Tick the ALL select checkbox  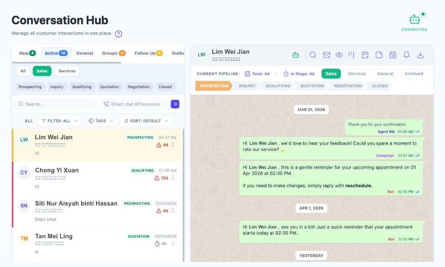click(20, 121)
